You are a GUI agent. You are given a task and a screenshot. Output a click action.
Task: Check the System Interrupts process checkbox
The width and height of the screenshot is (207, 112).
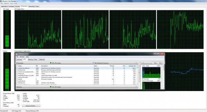pyautogui.click(x=17, y=77)
